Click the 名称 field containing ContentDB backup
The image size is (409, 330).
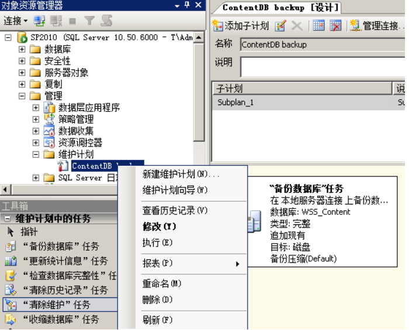323,45
